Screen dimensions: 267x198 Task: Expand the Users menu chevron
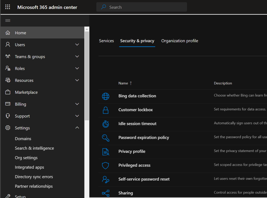tap(77, 45)
